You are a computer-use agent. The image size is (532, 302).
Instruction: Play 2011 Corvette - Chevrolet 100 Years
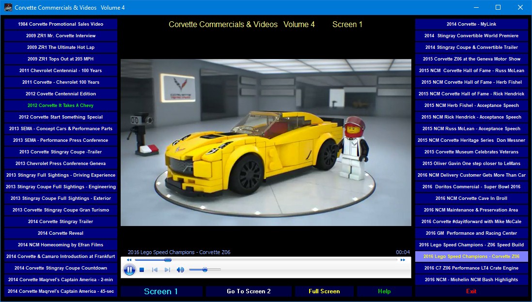61,82
